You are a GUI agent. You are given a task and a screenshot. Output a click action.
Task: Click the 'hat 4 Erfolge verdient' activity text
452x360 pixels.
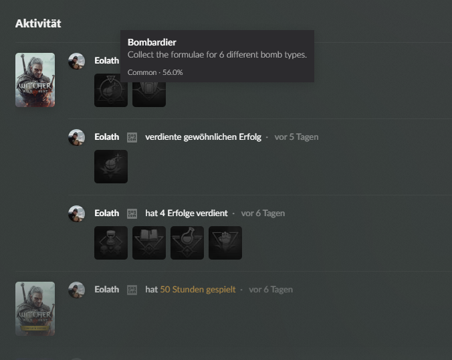click(x=187, y=213)
